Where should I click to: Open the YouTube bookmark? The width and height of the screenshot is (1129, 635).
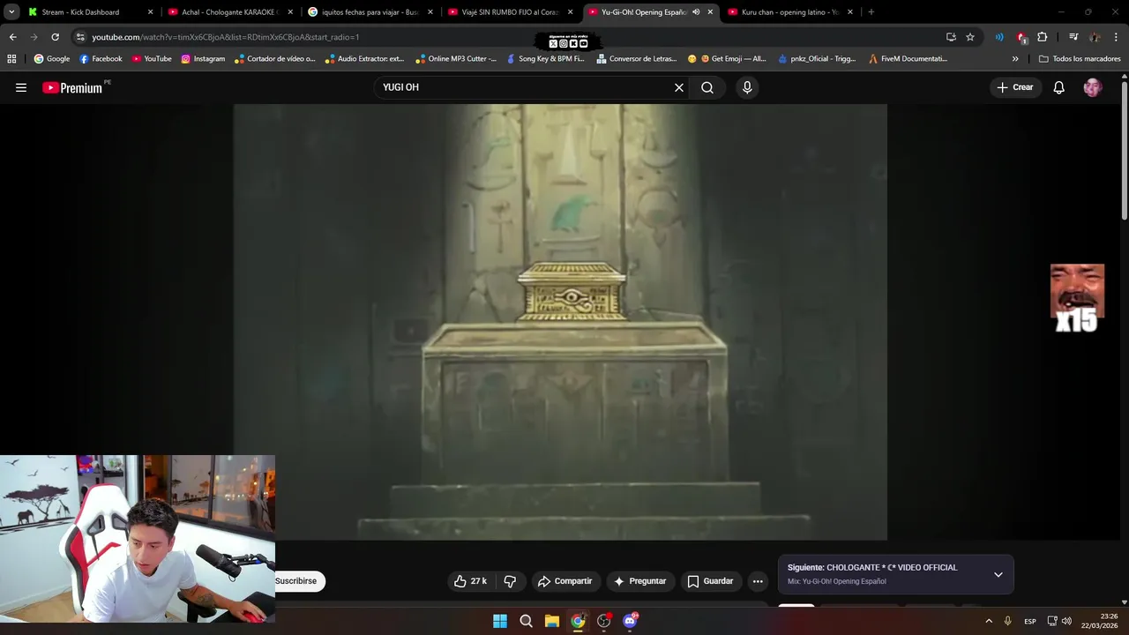point(152,59)
